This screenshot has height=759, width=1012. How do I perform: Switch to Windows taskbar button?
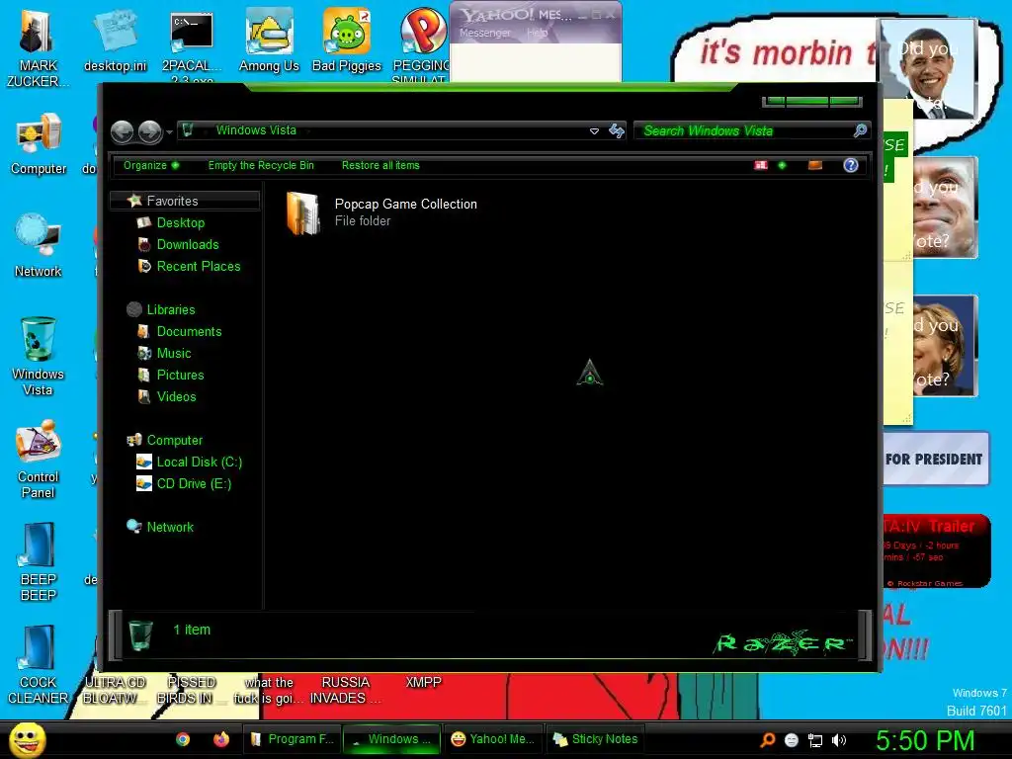[x=391, y=739]
